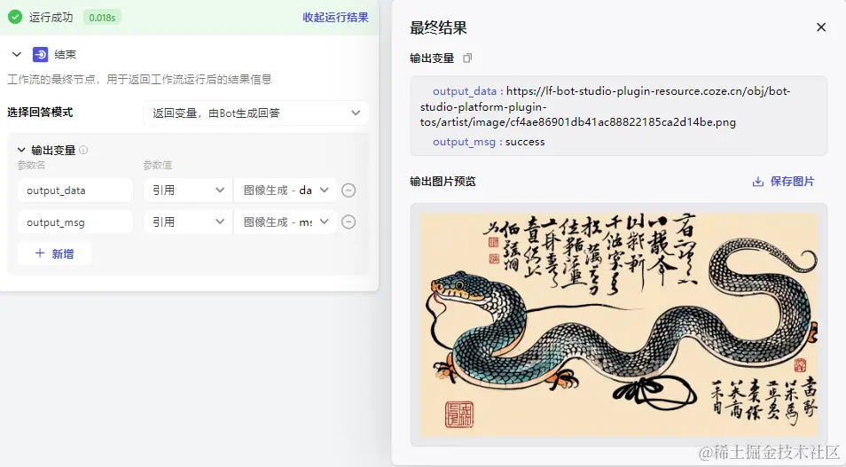Add a new variable with 新增 button

pos(54,253)
